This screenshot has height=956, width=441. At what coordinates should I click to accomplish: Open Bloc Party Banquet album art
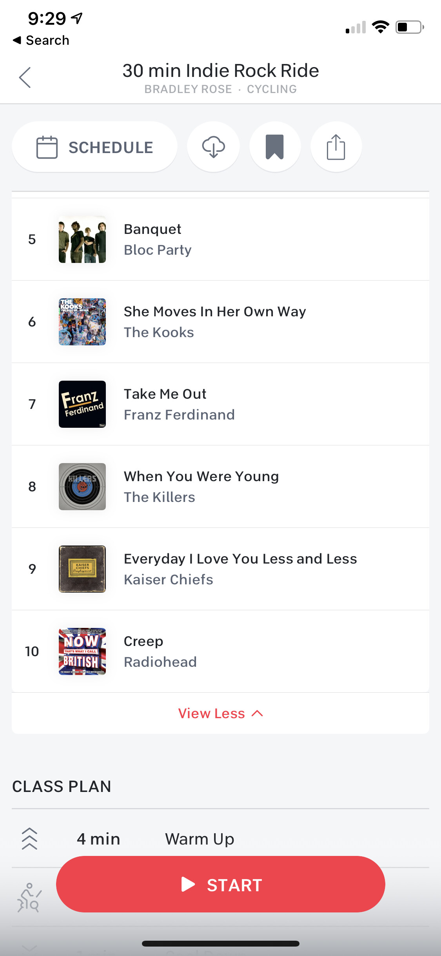pyautogui.click(x=82, y=239)
